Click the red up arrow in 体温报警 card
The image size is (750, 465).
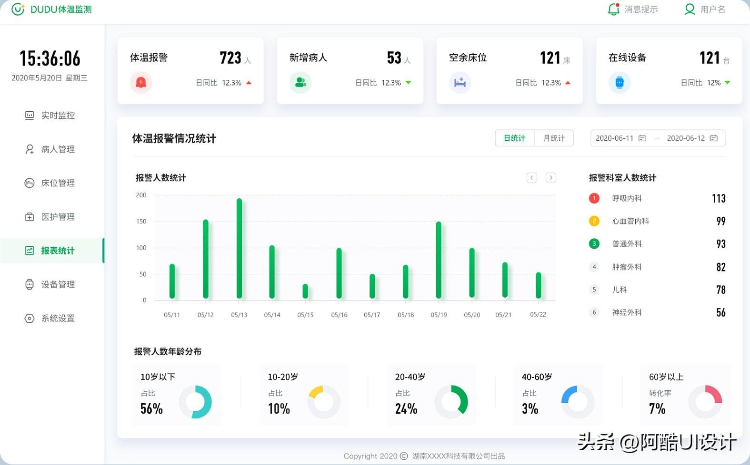click(249, 83)
